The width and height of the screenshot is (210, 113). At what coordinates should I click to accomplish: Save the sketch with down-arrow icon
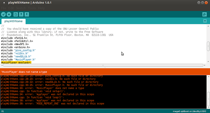[27, 14]
